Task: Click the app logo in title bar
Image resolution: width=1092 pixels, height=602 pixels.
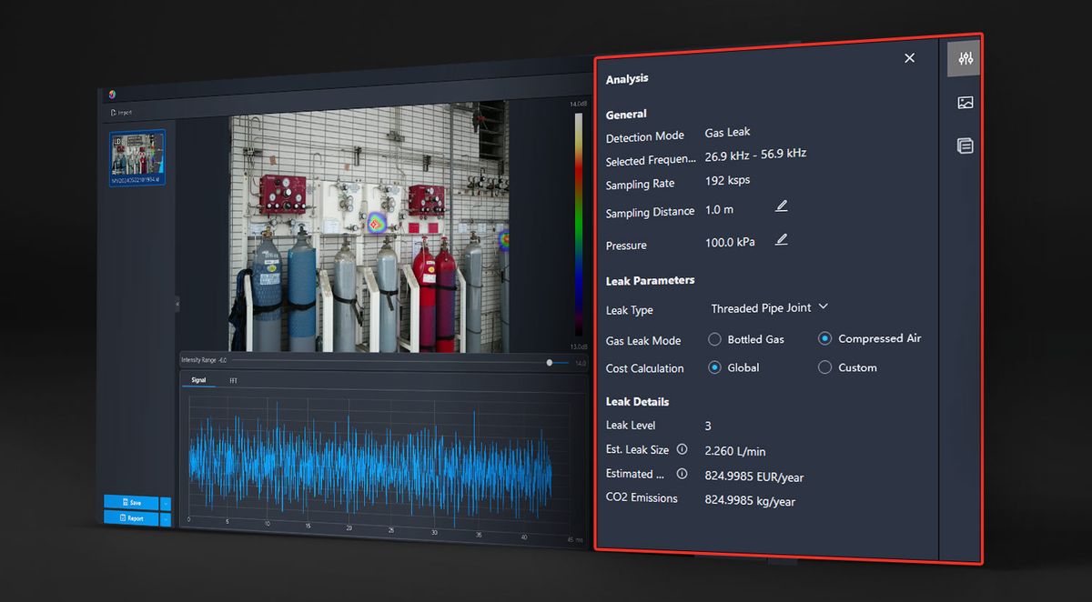Action: pyautogui.click(x=112, y=94)
